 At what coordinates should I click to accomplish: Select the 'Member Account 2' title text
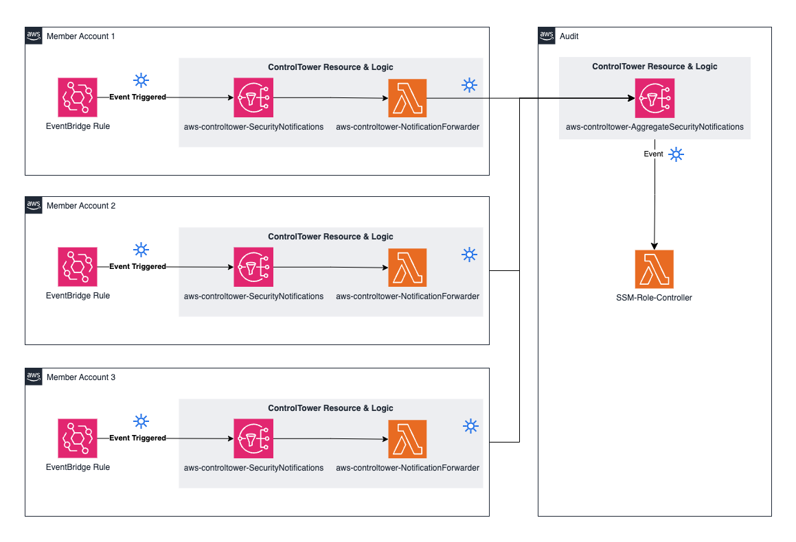[x=81, y=205]
